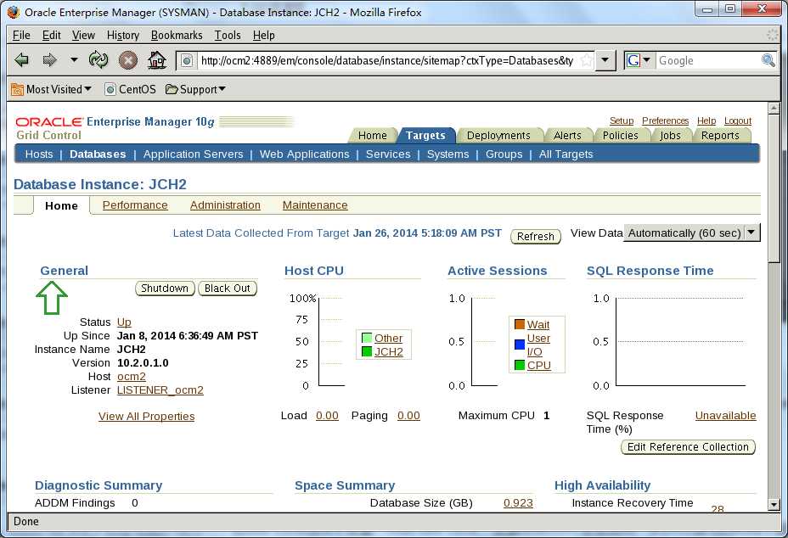Click the Status Up link
Screen dimensions: 788x538
pyautogui.click(x=124, y=322)
